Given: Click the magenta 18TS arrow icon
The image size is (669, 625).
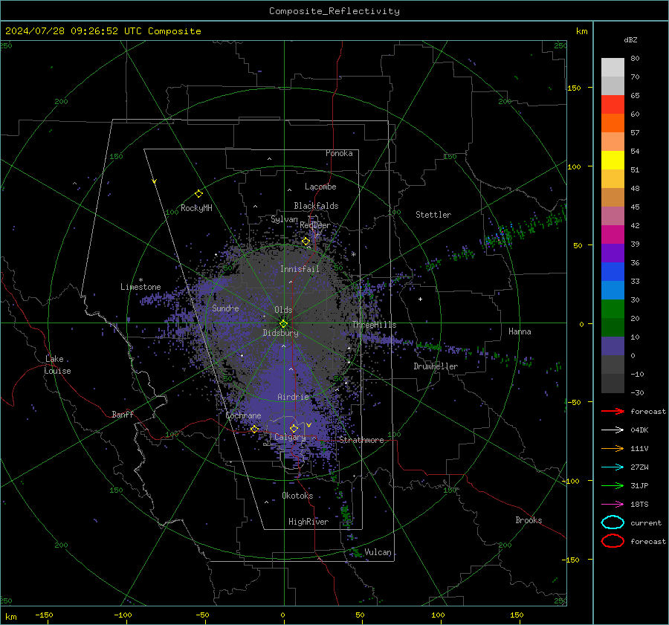Looking at the screenshot, I should (613, 505).
